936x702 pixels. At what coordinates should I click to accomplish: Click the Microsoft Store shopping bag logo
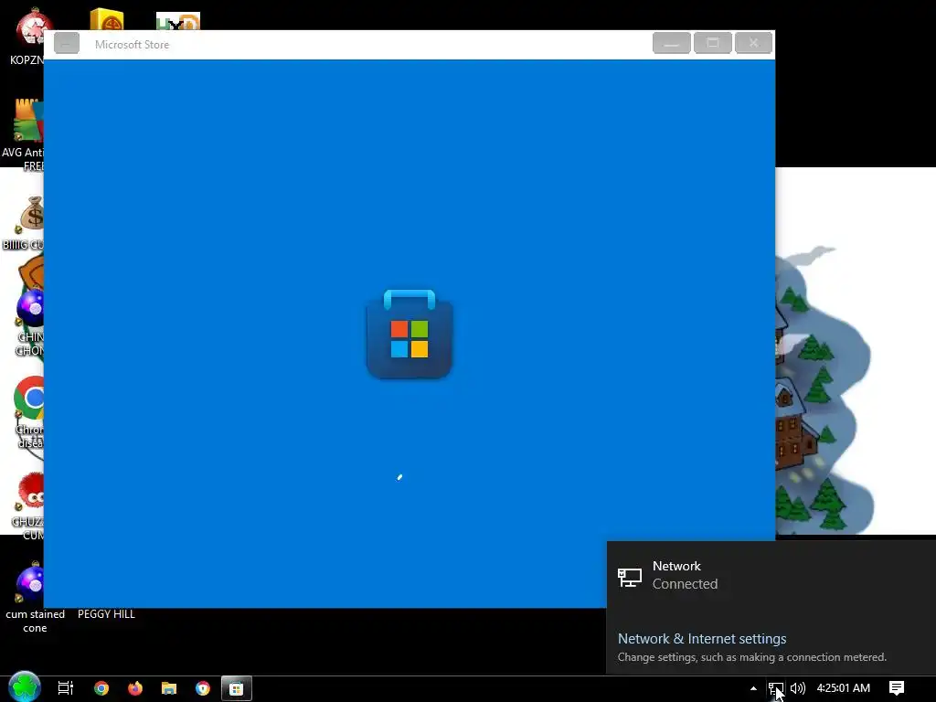pyautogui.click(x=409, y=334)
